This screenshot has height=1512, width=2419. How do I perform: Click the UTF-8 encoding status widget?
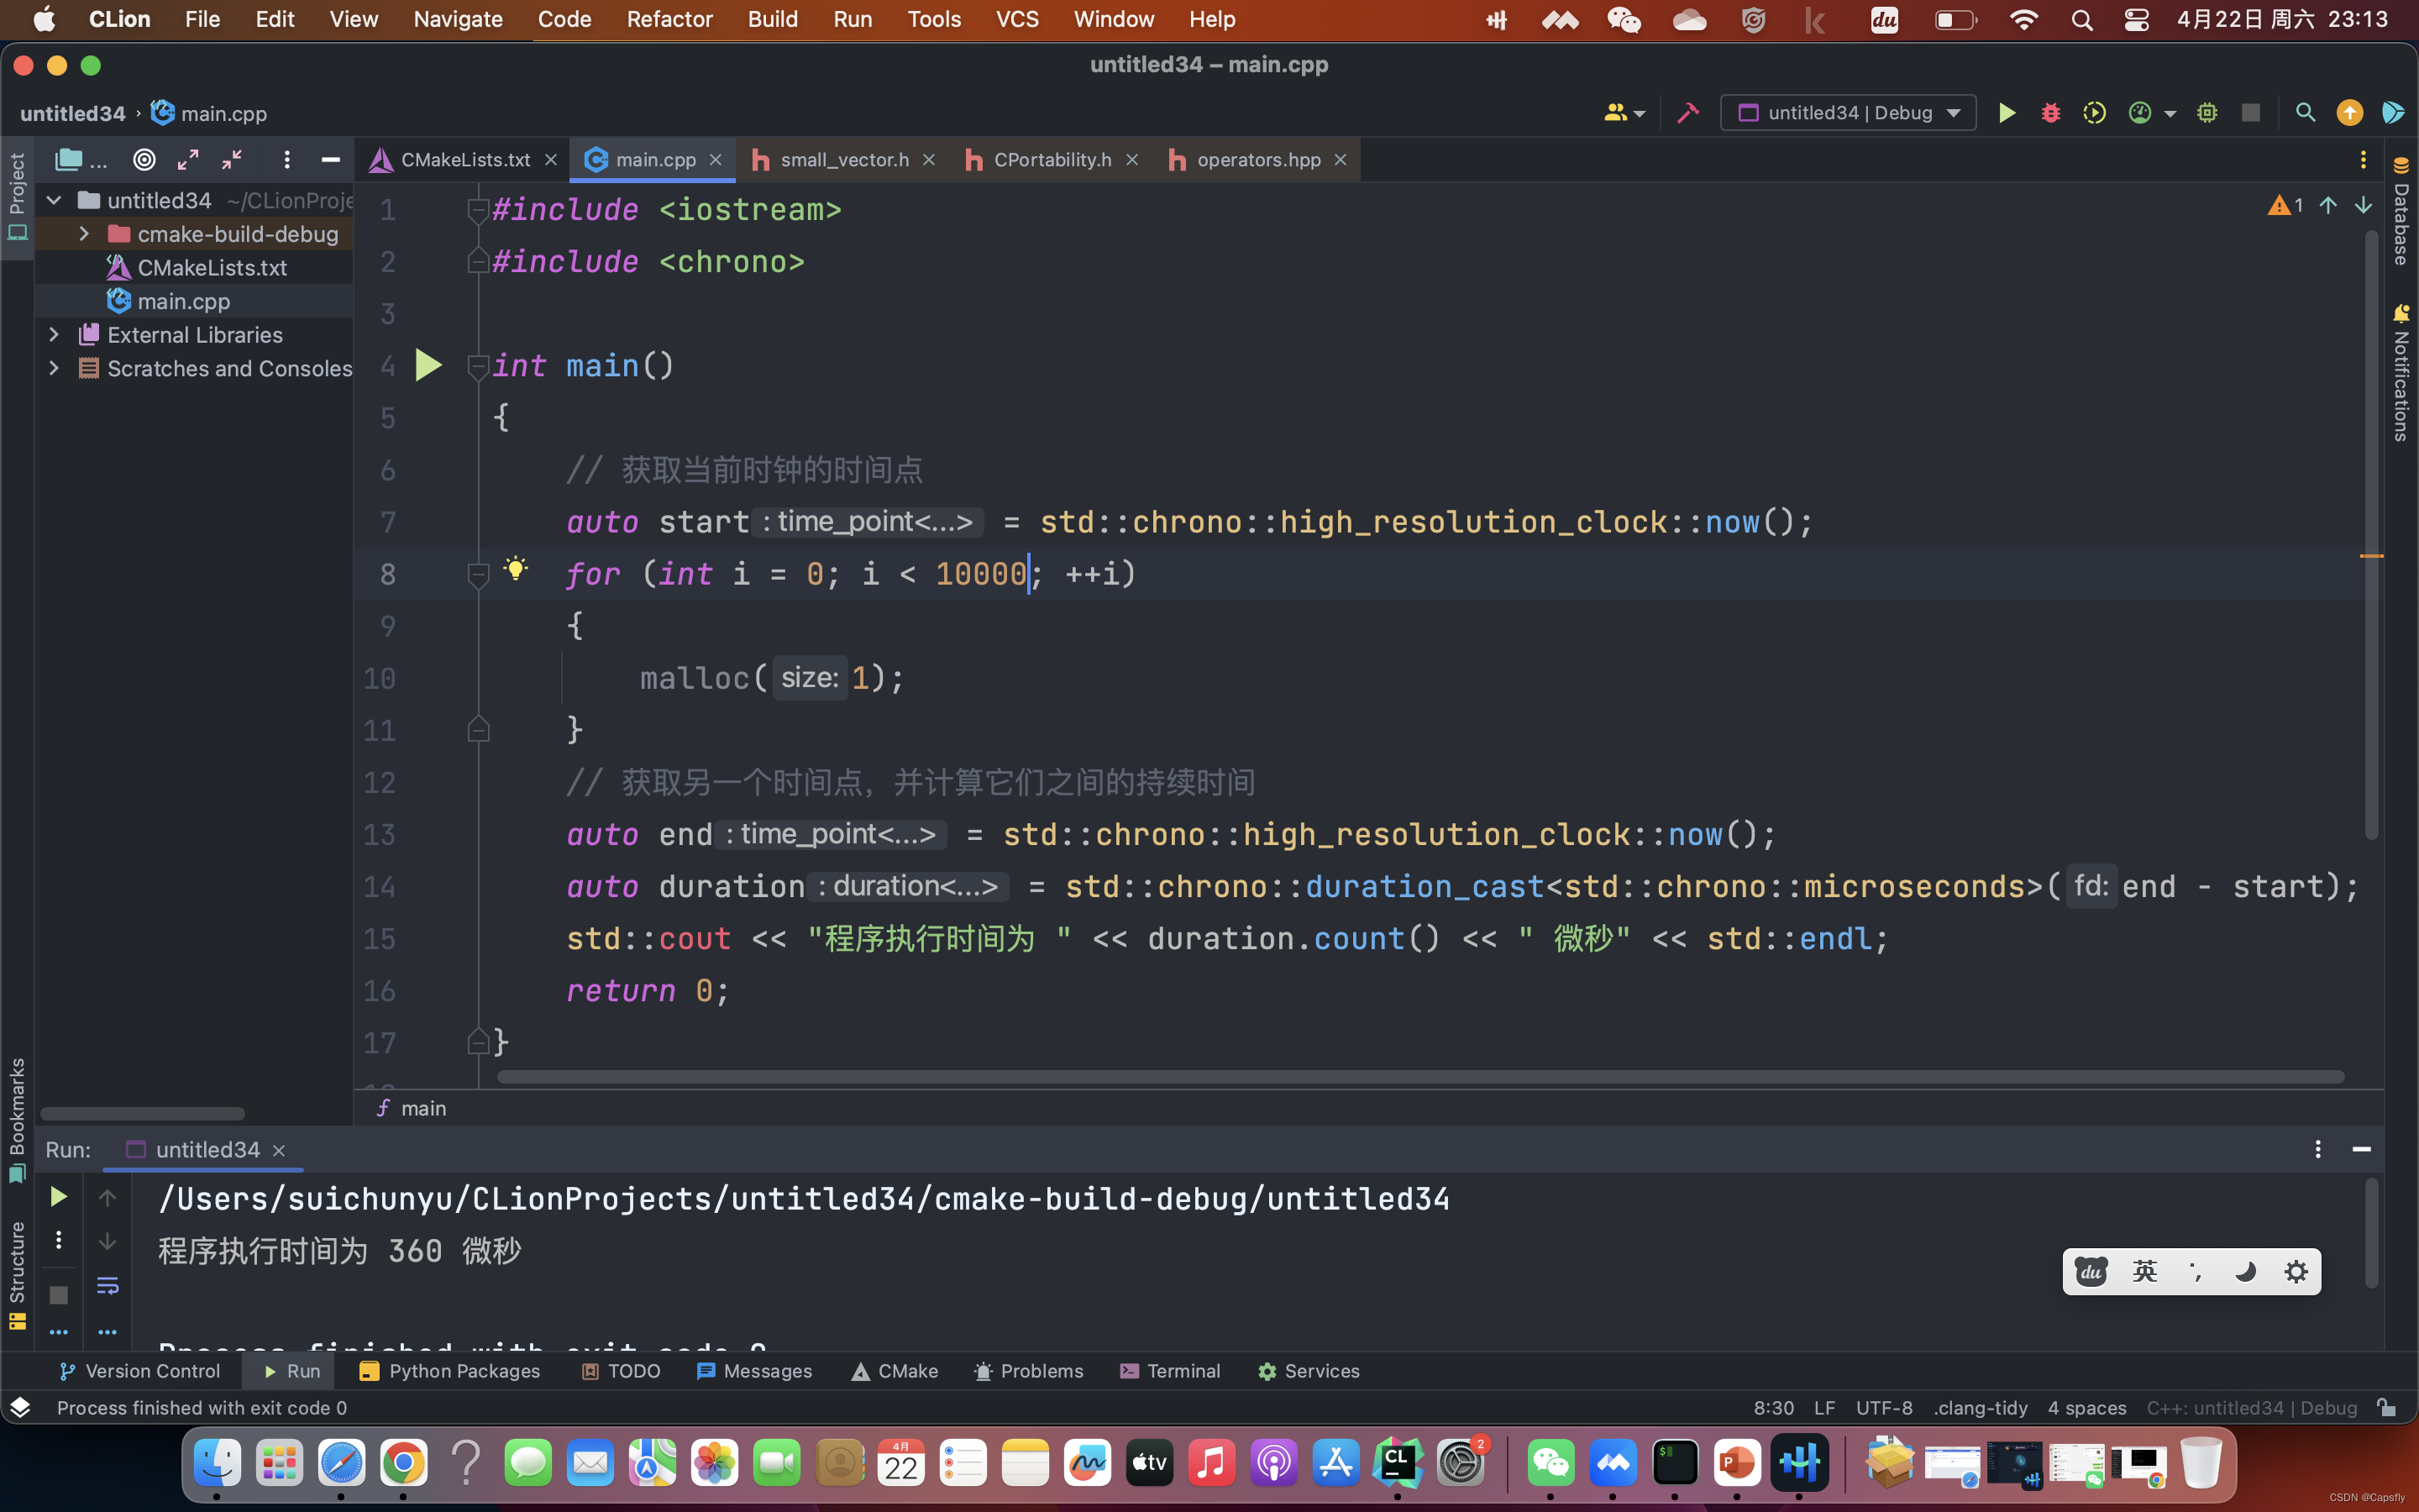(x=1883, y=1408)
